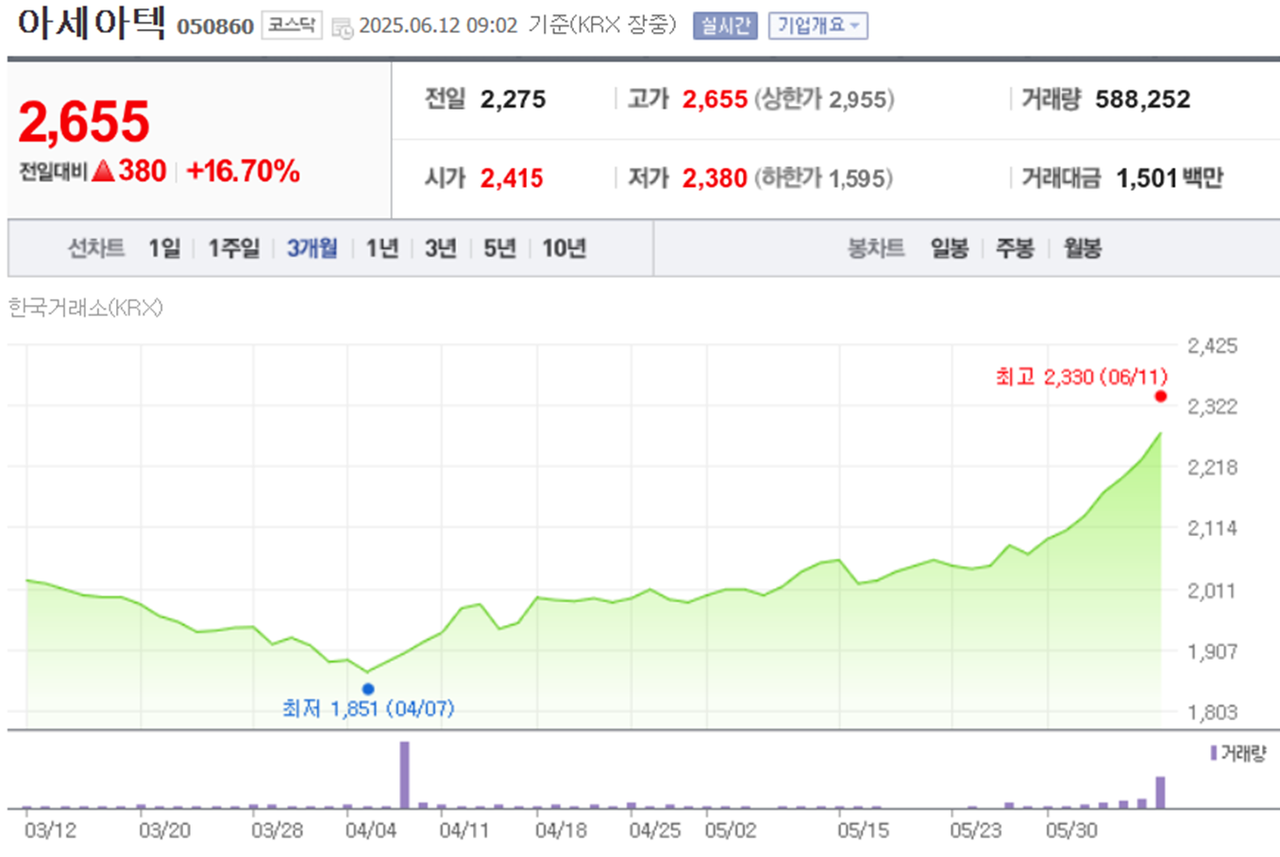Image resolution: width=1280 pixels, height=857 pixels.
Task: Click the 최고 2,330 (06/11) label
Action: [1082, 377]
